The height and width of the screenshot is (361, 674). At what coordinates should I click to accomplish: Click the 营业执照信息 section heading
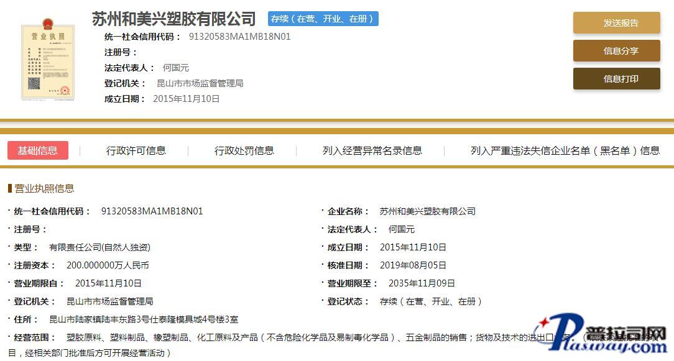coord(44,188)
